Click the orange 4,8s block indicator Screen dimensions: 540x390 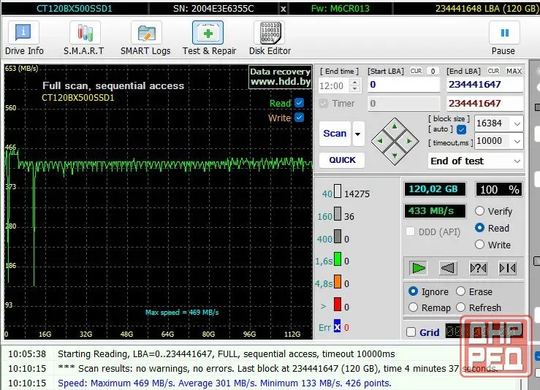(x=338, y=282)
